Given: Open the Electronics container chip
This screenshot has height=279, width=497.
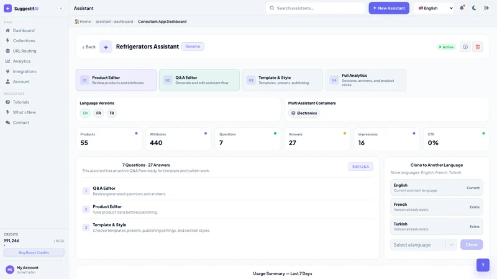Looking at the screenshot, I should pos(304,113).
